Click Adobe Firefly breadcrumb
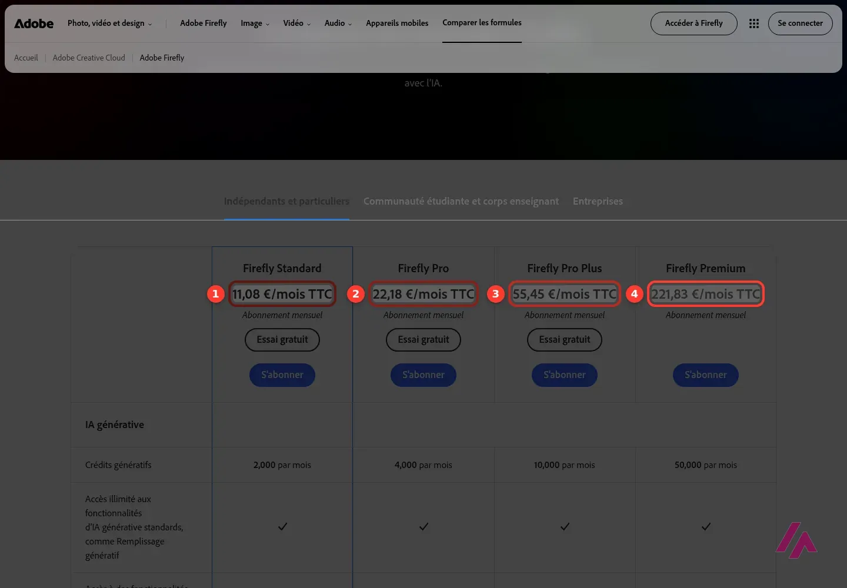The image size is (847, 588). 162,58
